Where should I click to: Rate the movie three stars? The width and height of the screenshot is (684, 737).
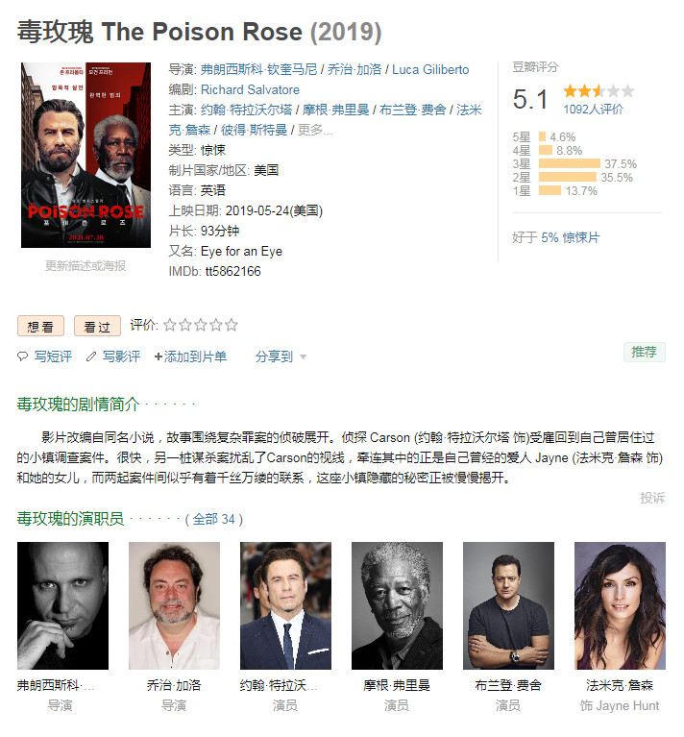[201, 325]
